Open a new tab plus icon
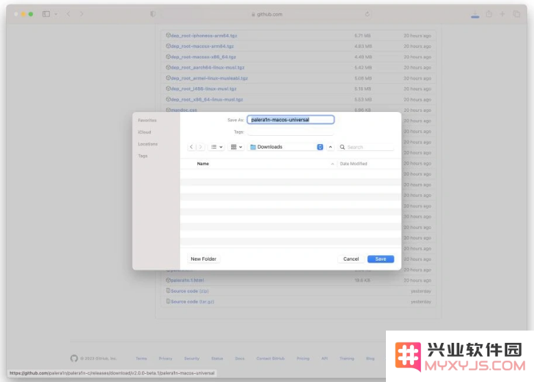 tap(502, 14)
